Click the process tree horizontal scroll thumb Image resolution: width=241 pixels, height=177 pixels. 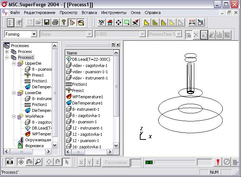(x=21, y=152)
